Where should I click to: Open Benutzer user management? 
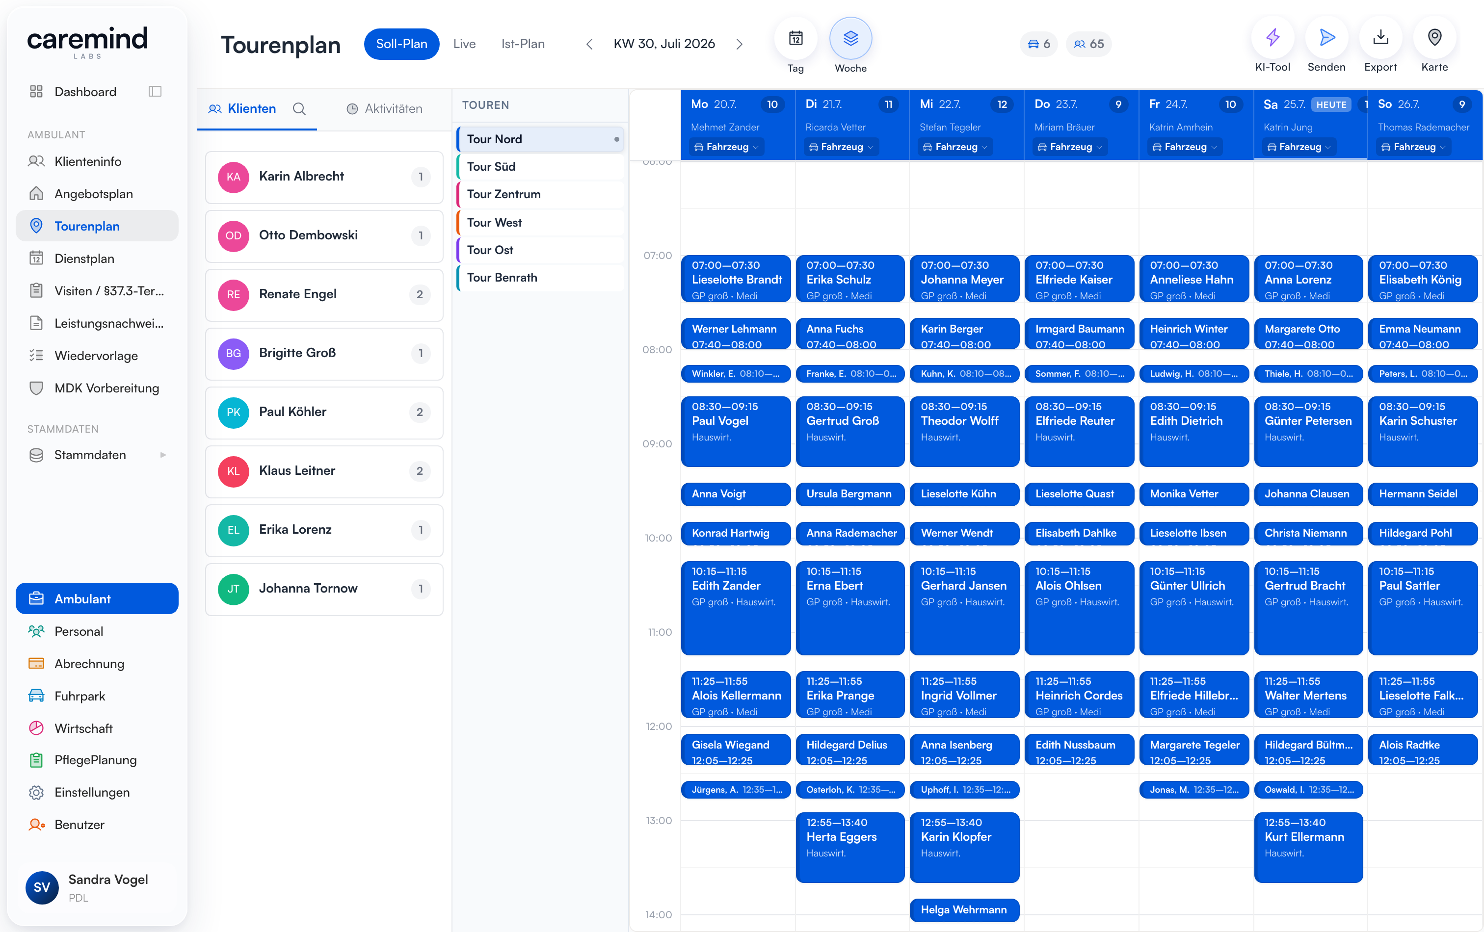pos(97,825)
